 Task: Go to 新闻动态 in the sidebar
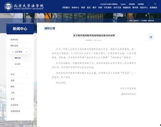pyautogui.click(x=14, y=40)
